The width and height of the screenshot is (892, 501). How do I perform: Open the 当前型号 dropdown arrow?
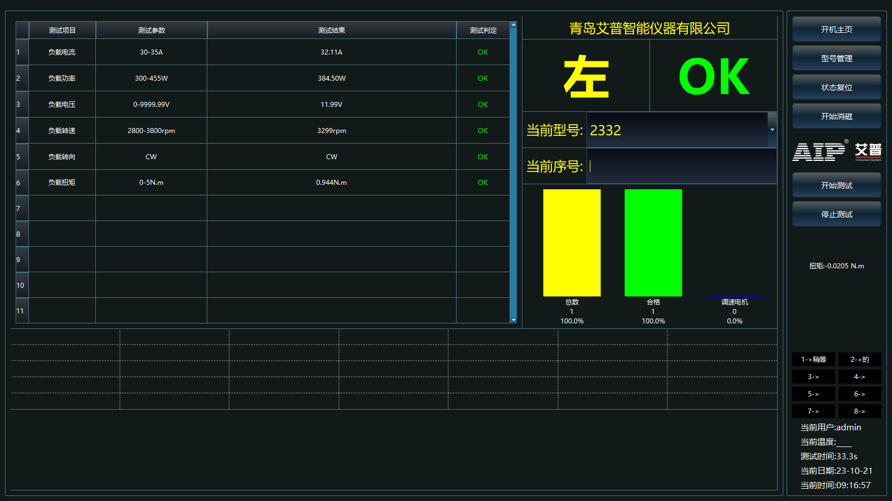tap(772, 130)
